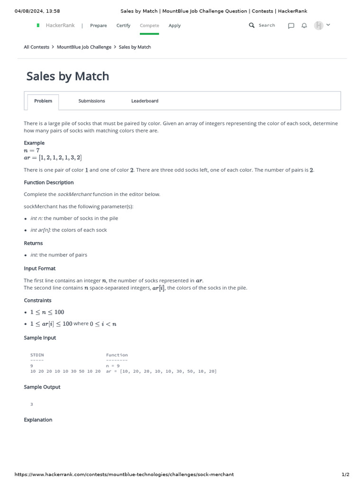This screenshot has width=364, height=486.
Task: Open the Leaderboard tab
Action: pyautogui.click(x=145, y=101)
